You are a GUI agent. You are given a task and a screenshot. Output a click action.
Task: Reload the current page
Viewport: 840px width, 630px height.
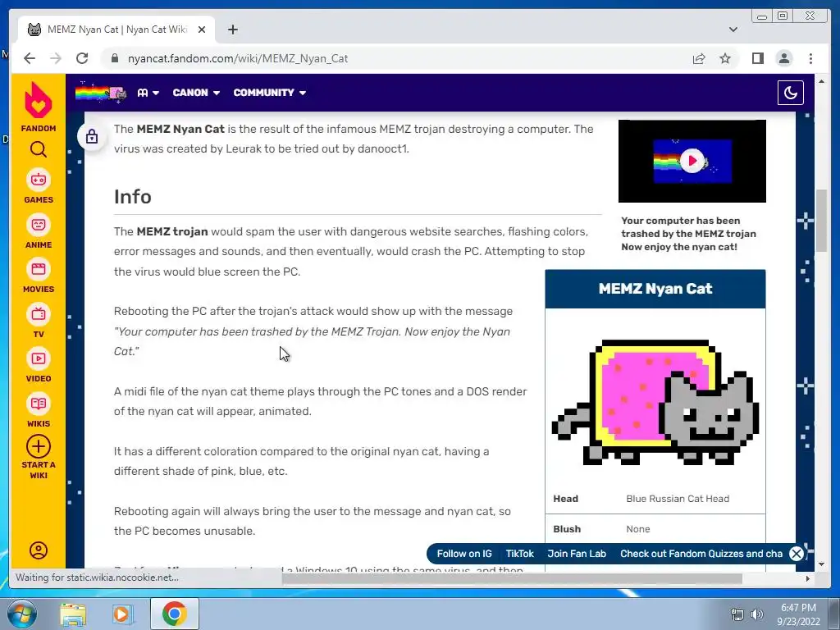click(x=82, y=58)
